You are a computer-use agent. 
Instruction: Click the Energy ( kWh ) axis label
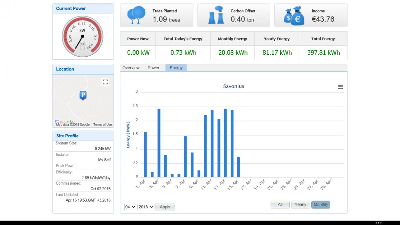[x=128, y=135]
